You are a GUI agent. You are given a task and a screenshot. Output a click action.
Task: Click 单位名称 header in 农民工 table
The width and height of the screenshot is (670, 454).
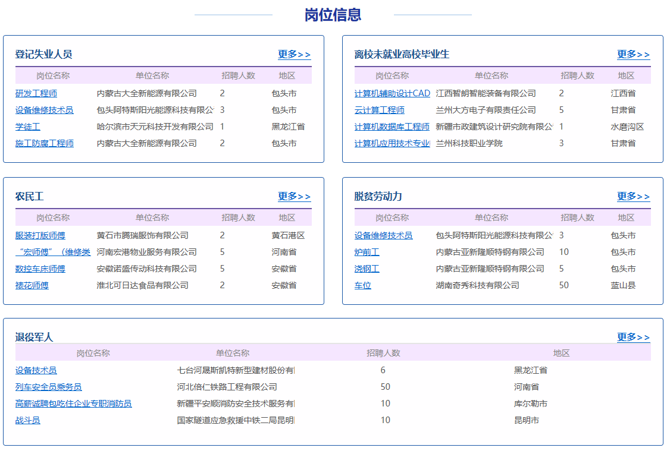point(152,217)
